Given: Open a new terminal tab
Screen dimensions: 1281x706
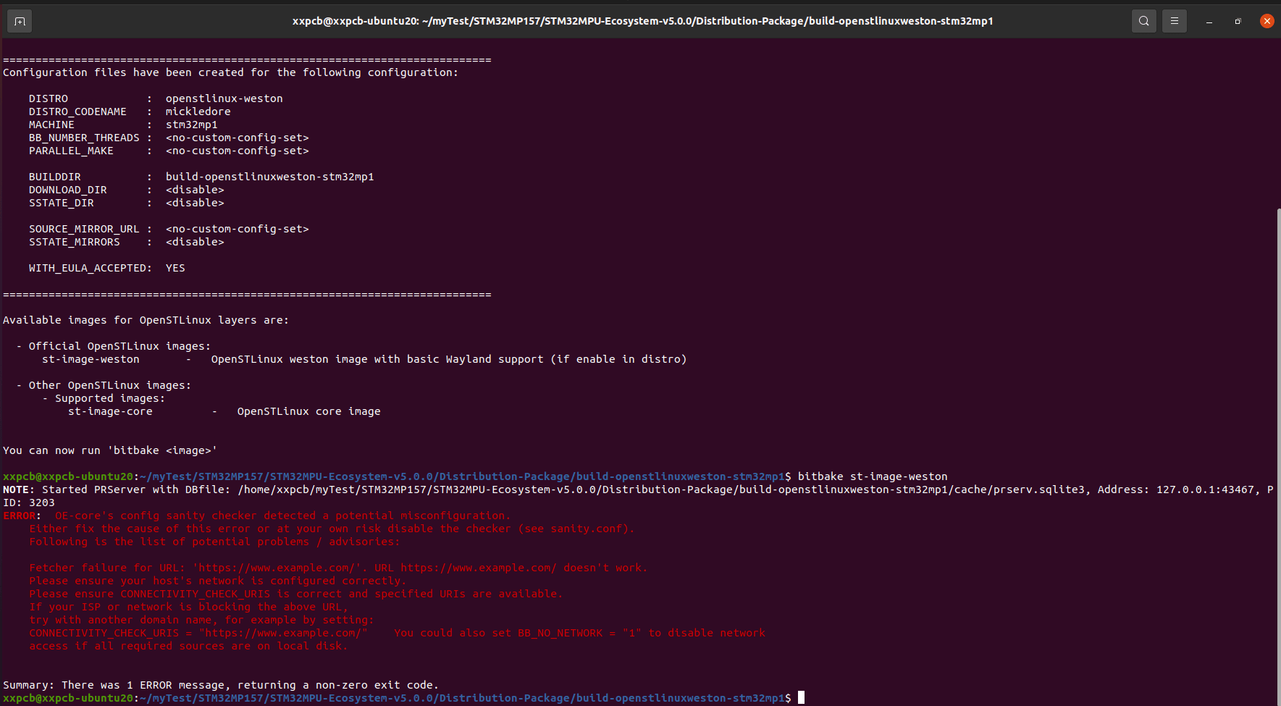Looking at the screenshot, I should [x=19, y=21].
